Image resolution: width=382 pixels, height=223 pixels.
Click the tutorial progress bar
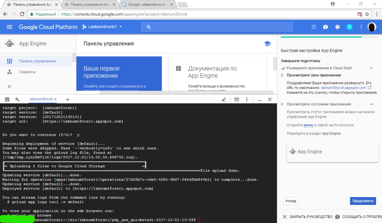click(x=329, y=37)
